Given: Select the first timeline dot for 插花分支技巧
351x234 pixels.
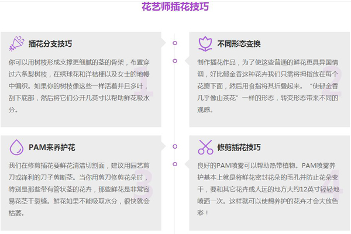Looking at the screenshot, I should 175,43.
